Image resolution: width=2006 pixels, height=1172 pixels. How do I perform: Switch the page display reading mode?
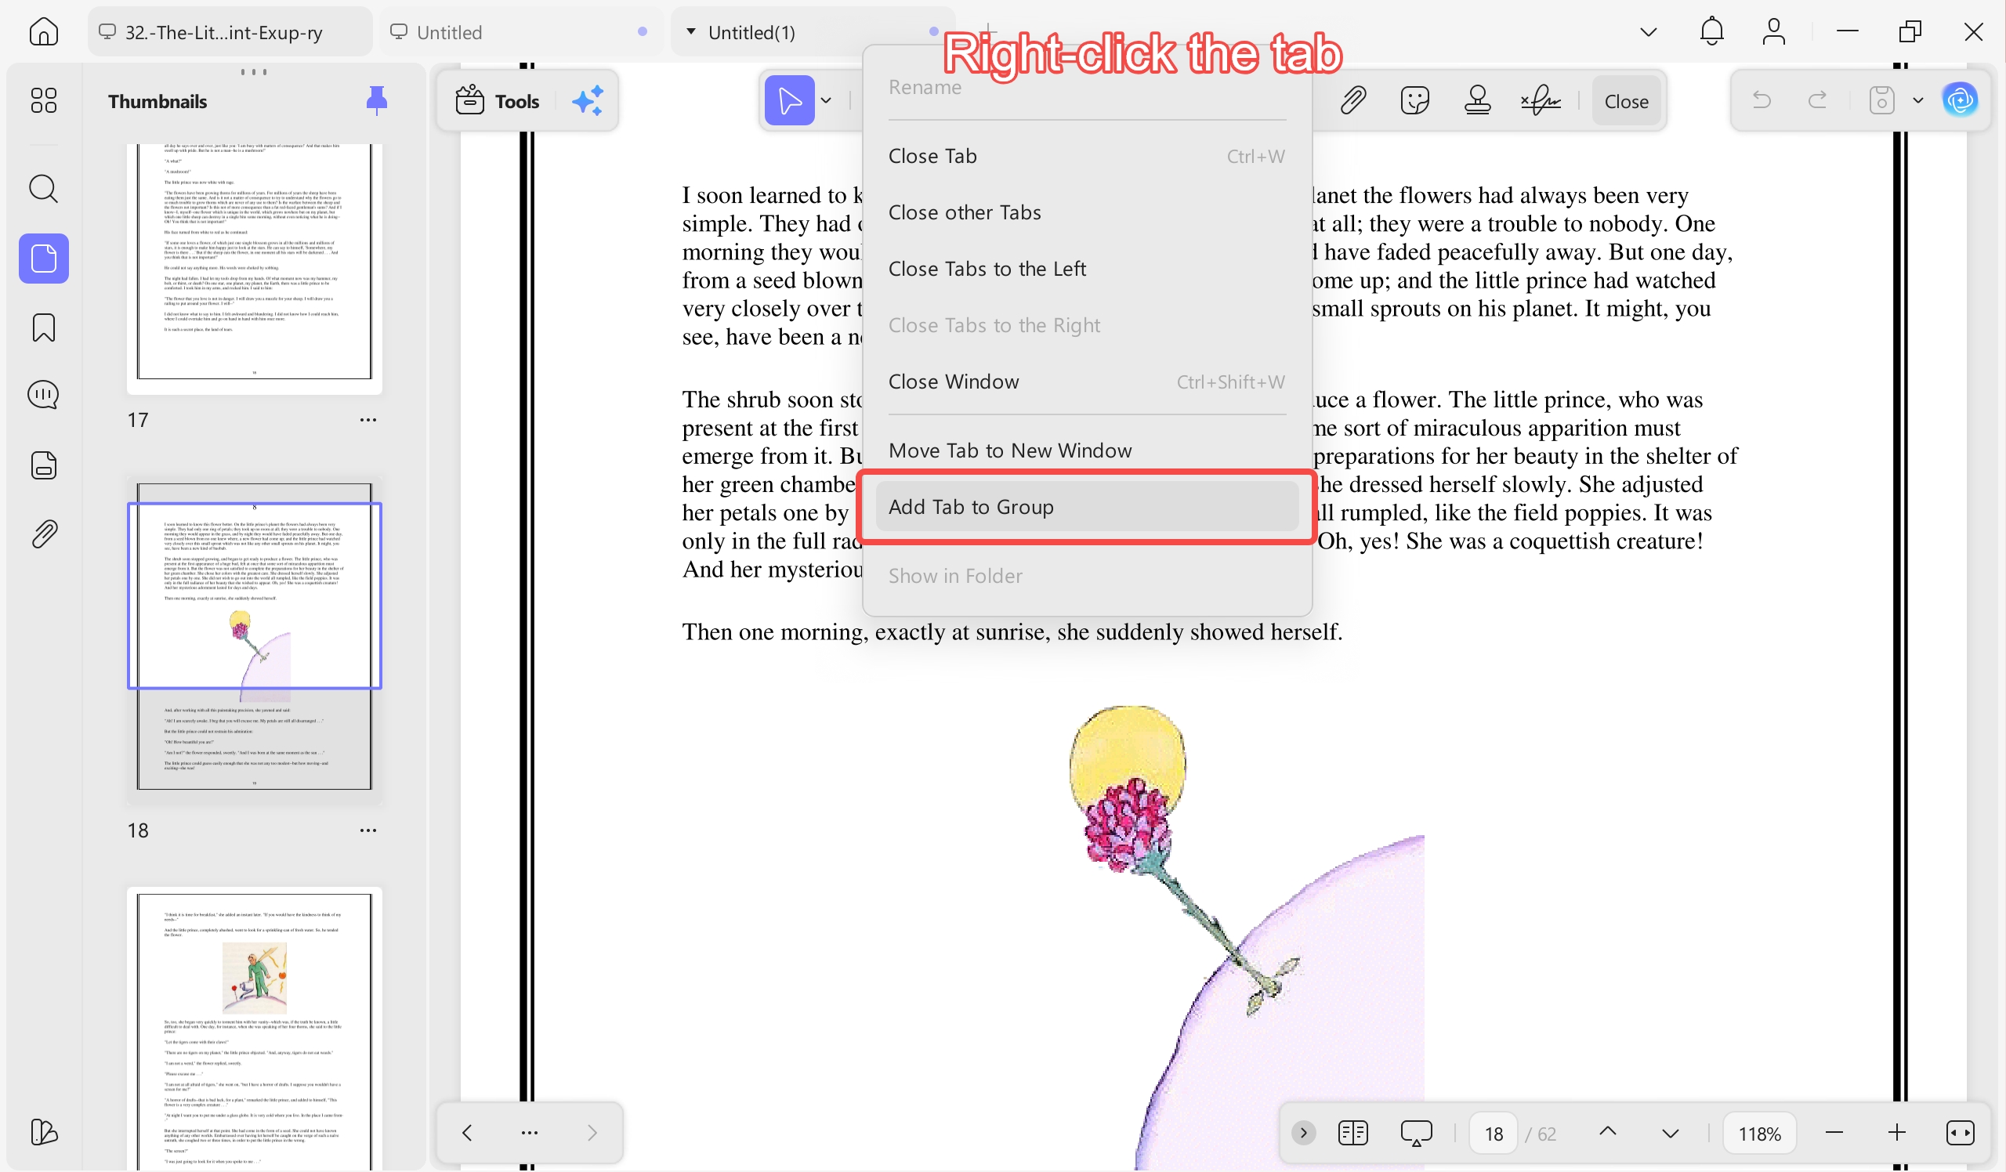[x=1353, y=1133]
